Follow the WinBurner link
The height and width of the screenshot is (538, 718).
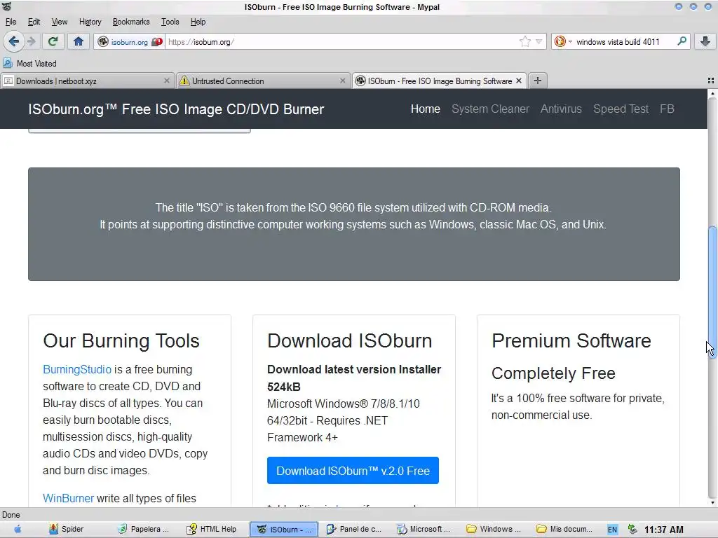point(68,498)
